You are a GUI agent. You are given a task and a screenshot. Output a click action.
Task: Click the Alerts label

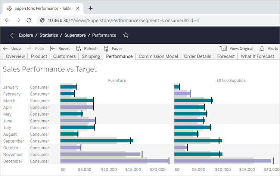click(x=273, y=49)
